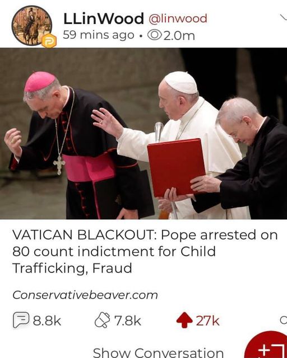
Task: Open the VATICAN BLACKOUT headline link
Action: pyautogui.click(x=145, y=251)
